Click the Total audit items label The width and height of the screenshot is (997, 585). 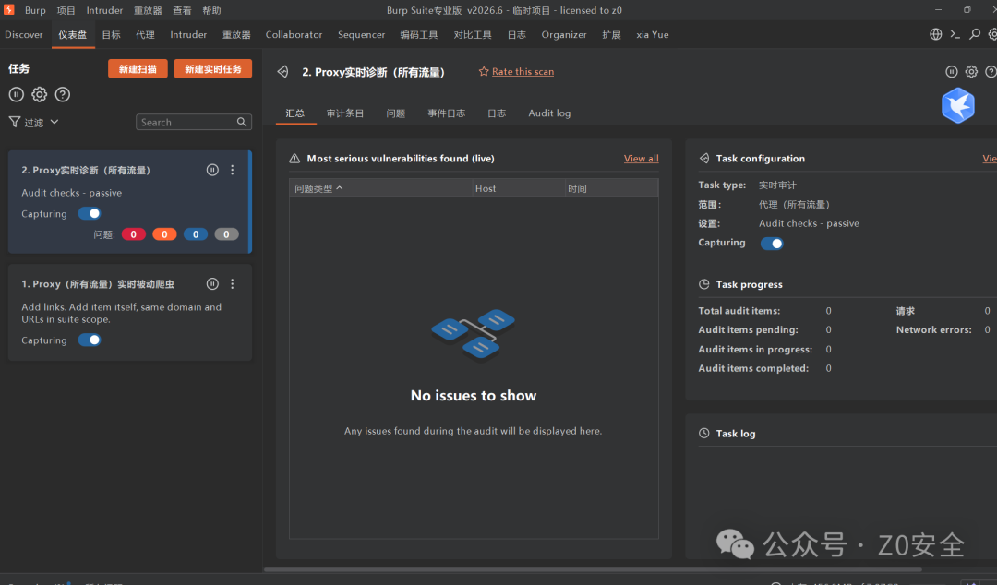click(739, 311)
